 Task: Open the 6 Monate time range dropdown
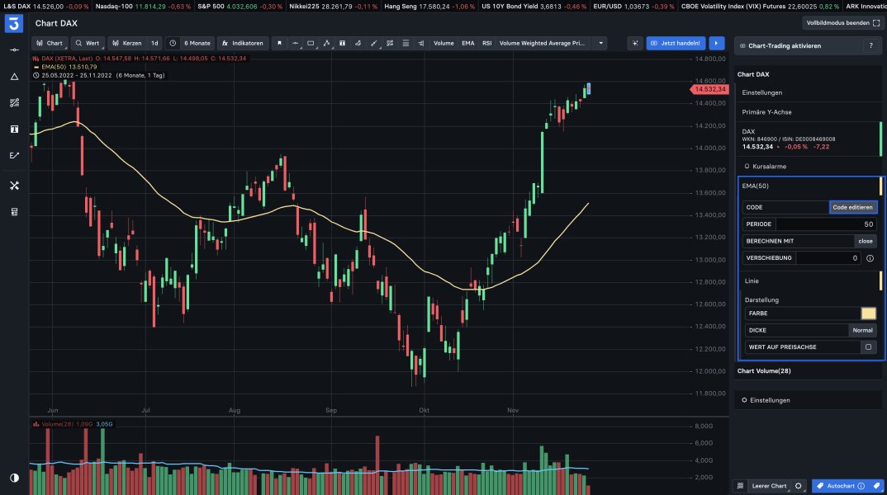(x=190, y=43)
